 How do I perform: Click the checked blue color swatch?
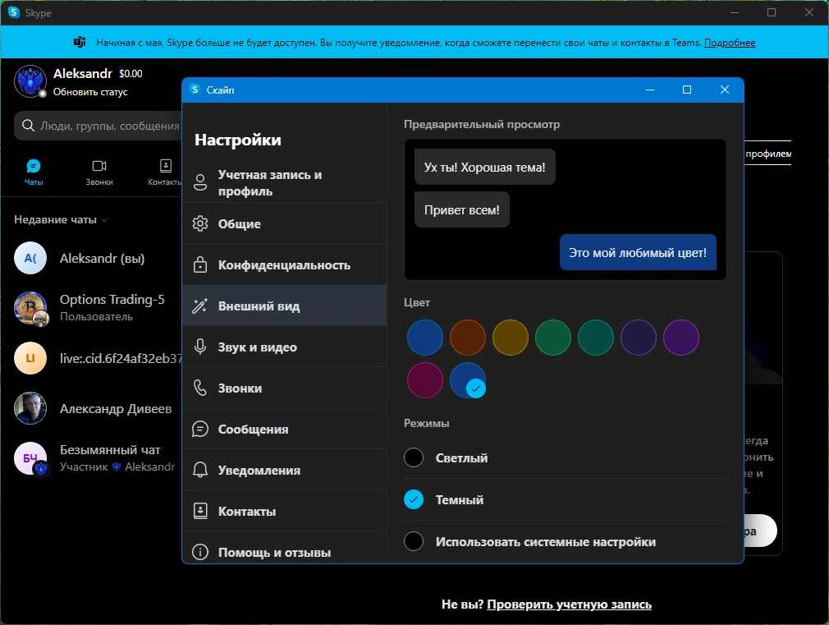(468, 380)
